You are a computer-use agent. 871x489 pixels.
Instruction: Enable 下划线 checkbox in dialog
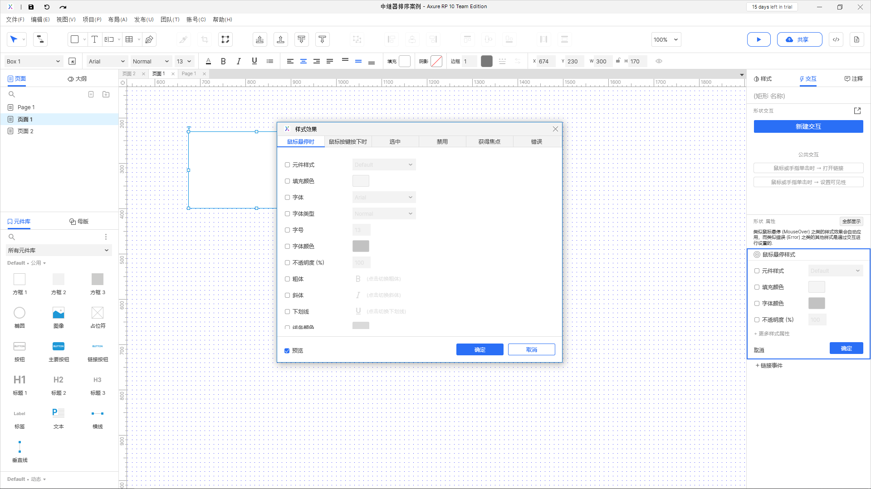(287, 312)
